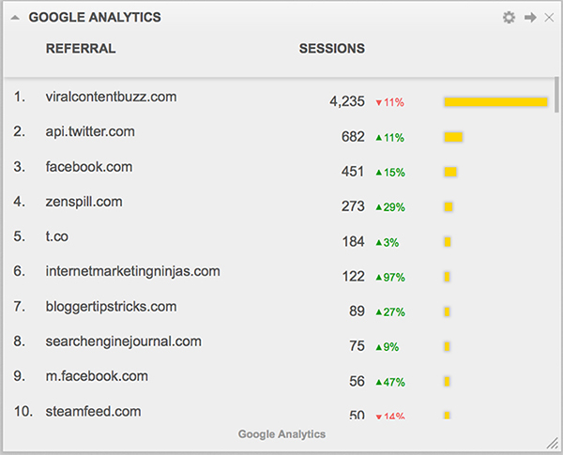Open zenspill.com referral details
563x455 pixels.
click(x=84, y=202)
